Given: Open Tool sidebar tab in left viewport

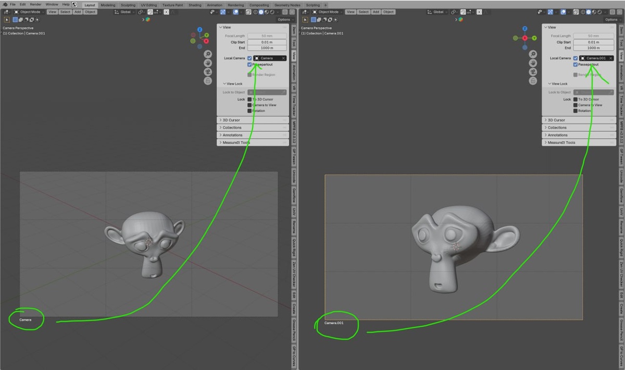Looking at the screenshot, I should 294,43.
